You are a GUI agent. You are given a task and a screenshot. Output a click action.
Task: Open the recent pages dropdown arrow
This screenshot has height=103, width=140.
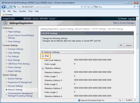click(x=11, y=7)
